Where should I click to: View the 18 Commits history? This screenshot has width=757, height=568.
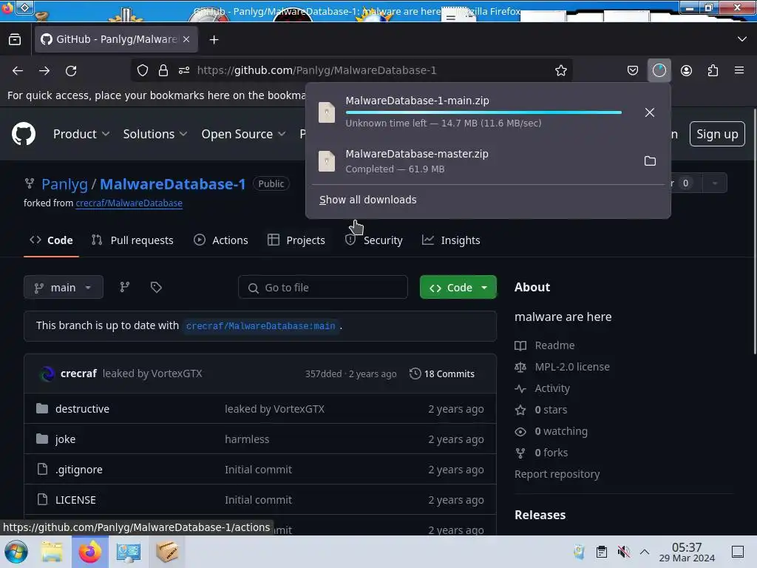[442, 373]
